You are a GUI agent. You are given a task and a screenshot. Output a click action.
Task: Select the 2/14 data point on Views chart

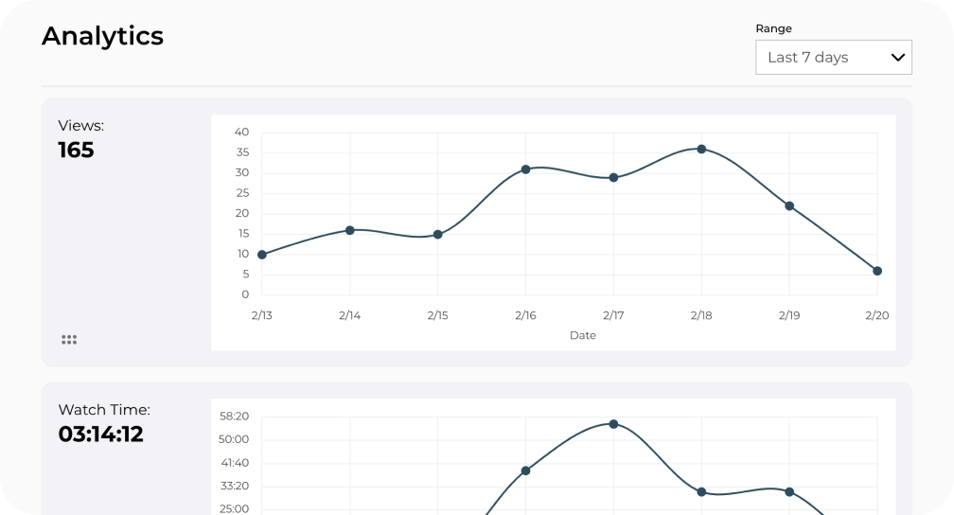point(350,230)
